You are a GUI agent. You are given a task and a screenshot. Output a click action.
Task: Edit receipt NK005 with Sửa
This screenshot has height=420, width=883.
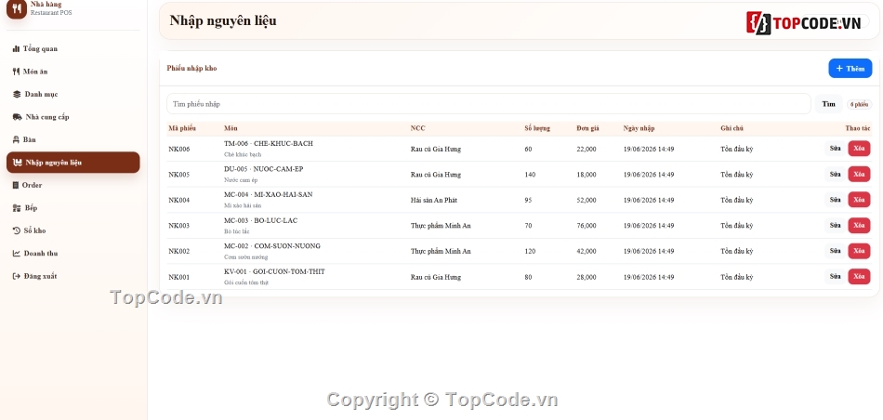836,174
